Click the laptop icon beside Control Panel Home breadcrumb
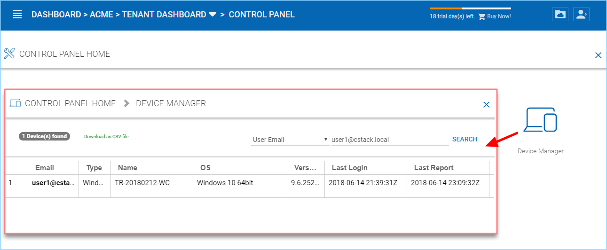The width and height of the screenshot is (607, 250). 16,103
